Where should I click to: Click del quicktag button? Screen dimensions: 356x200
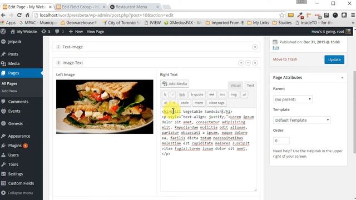coord(211,94)
